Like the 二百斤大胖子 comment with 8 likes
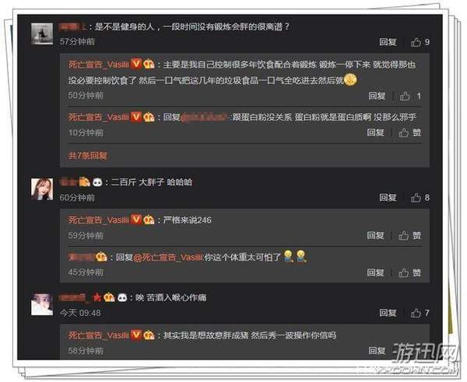The image size is (467, 382). pos(416,197)
